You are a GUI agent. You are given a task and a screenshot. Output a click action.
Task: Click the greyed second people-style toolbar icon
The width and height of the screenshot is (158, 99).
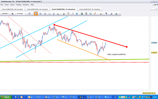[50, 14]
